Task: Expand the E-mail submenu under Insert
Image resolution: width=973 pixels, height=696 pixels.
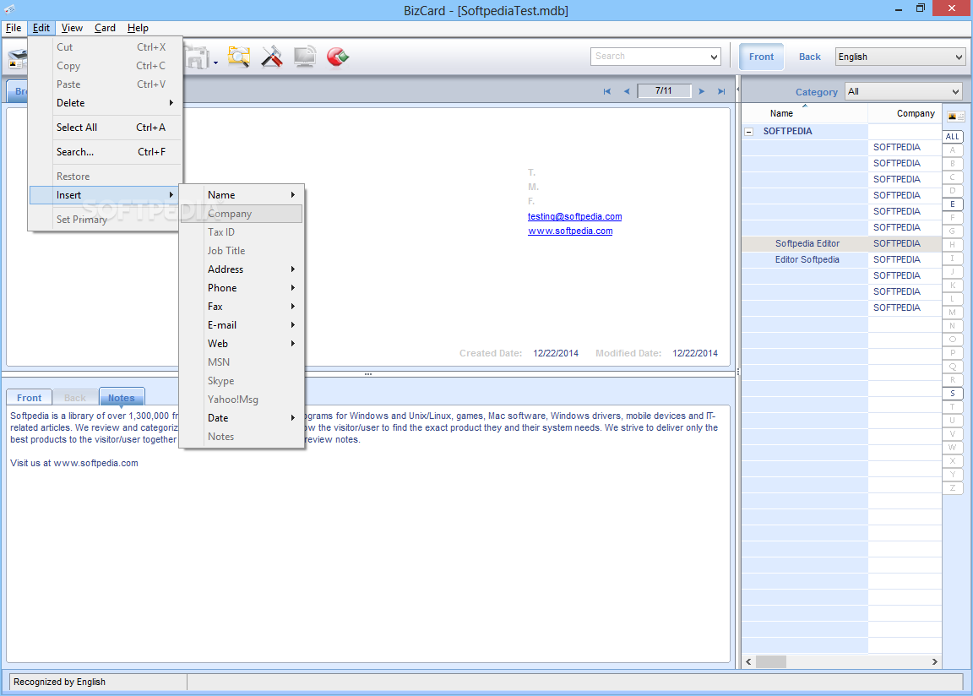Action: pyautogui.click(x=242, y=325)
